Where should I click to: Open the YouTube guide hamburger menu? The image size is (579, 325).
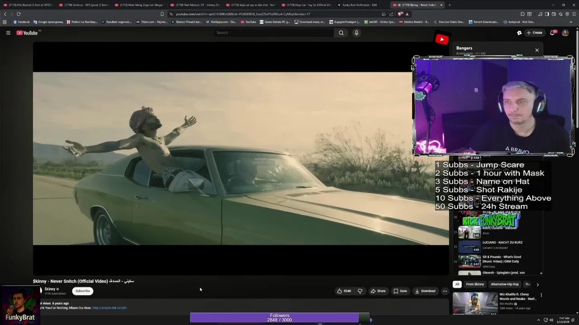tap(8, 32)
